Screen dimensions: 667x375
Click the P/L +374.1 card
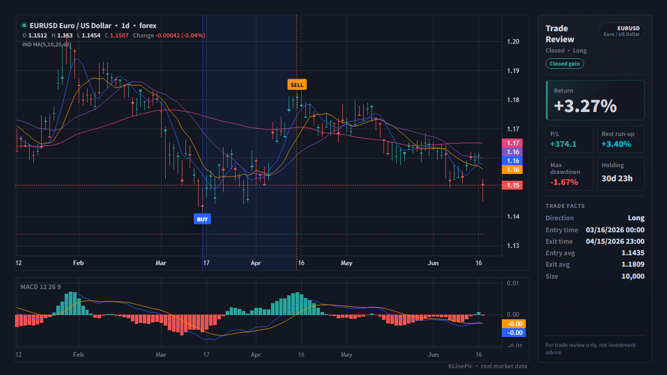(569, 139)
